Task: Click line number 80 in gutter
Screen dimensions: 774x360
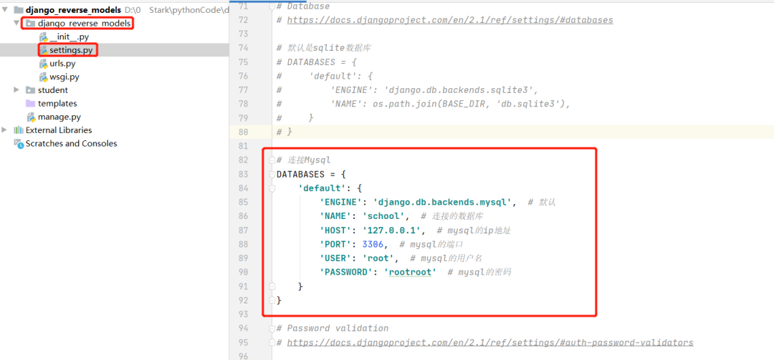Action: (x=243, y=132)
